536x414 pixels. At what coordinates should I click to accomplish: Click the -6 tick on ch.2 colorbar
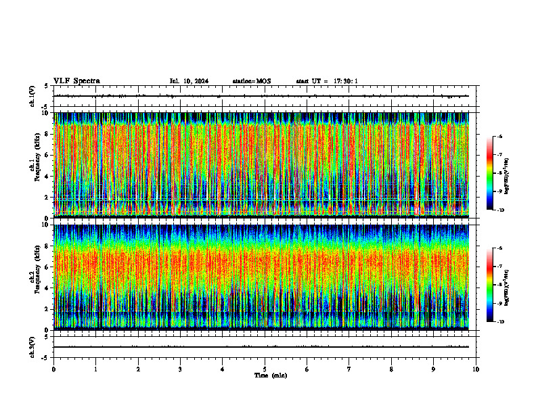point(499,248)
